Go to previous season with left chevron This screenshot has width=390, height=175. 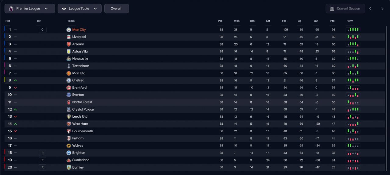click(x=370, y=9)
